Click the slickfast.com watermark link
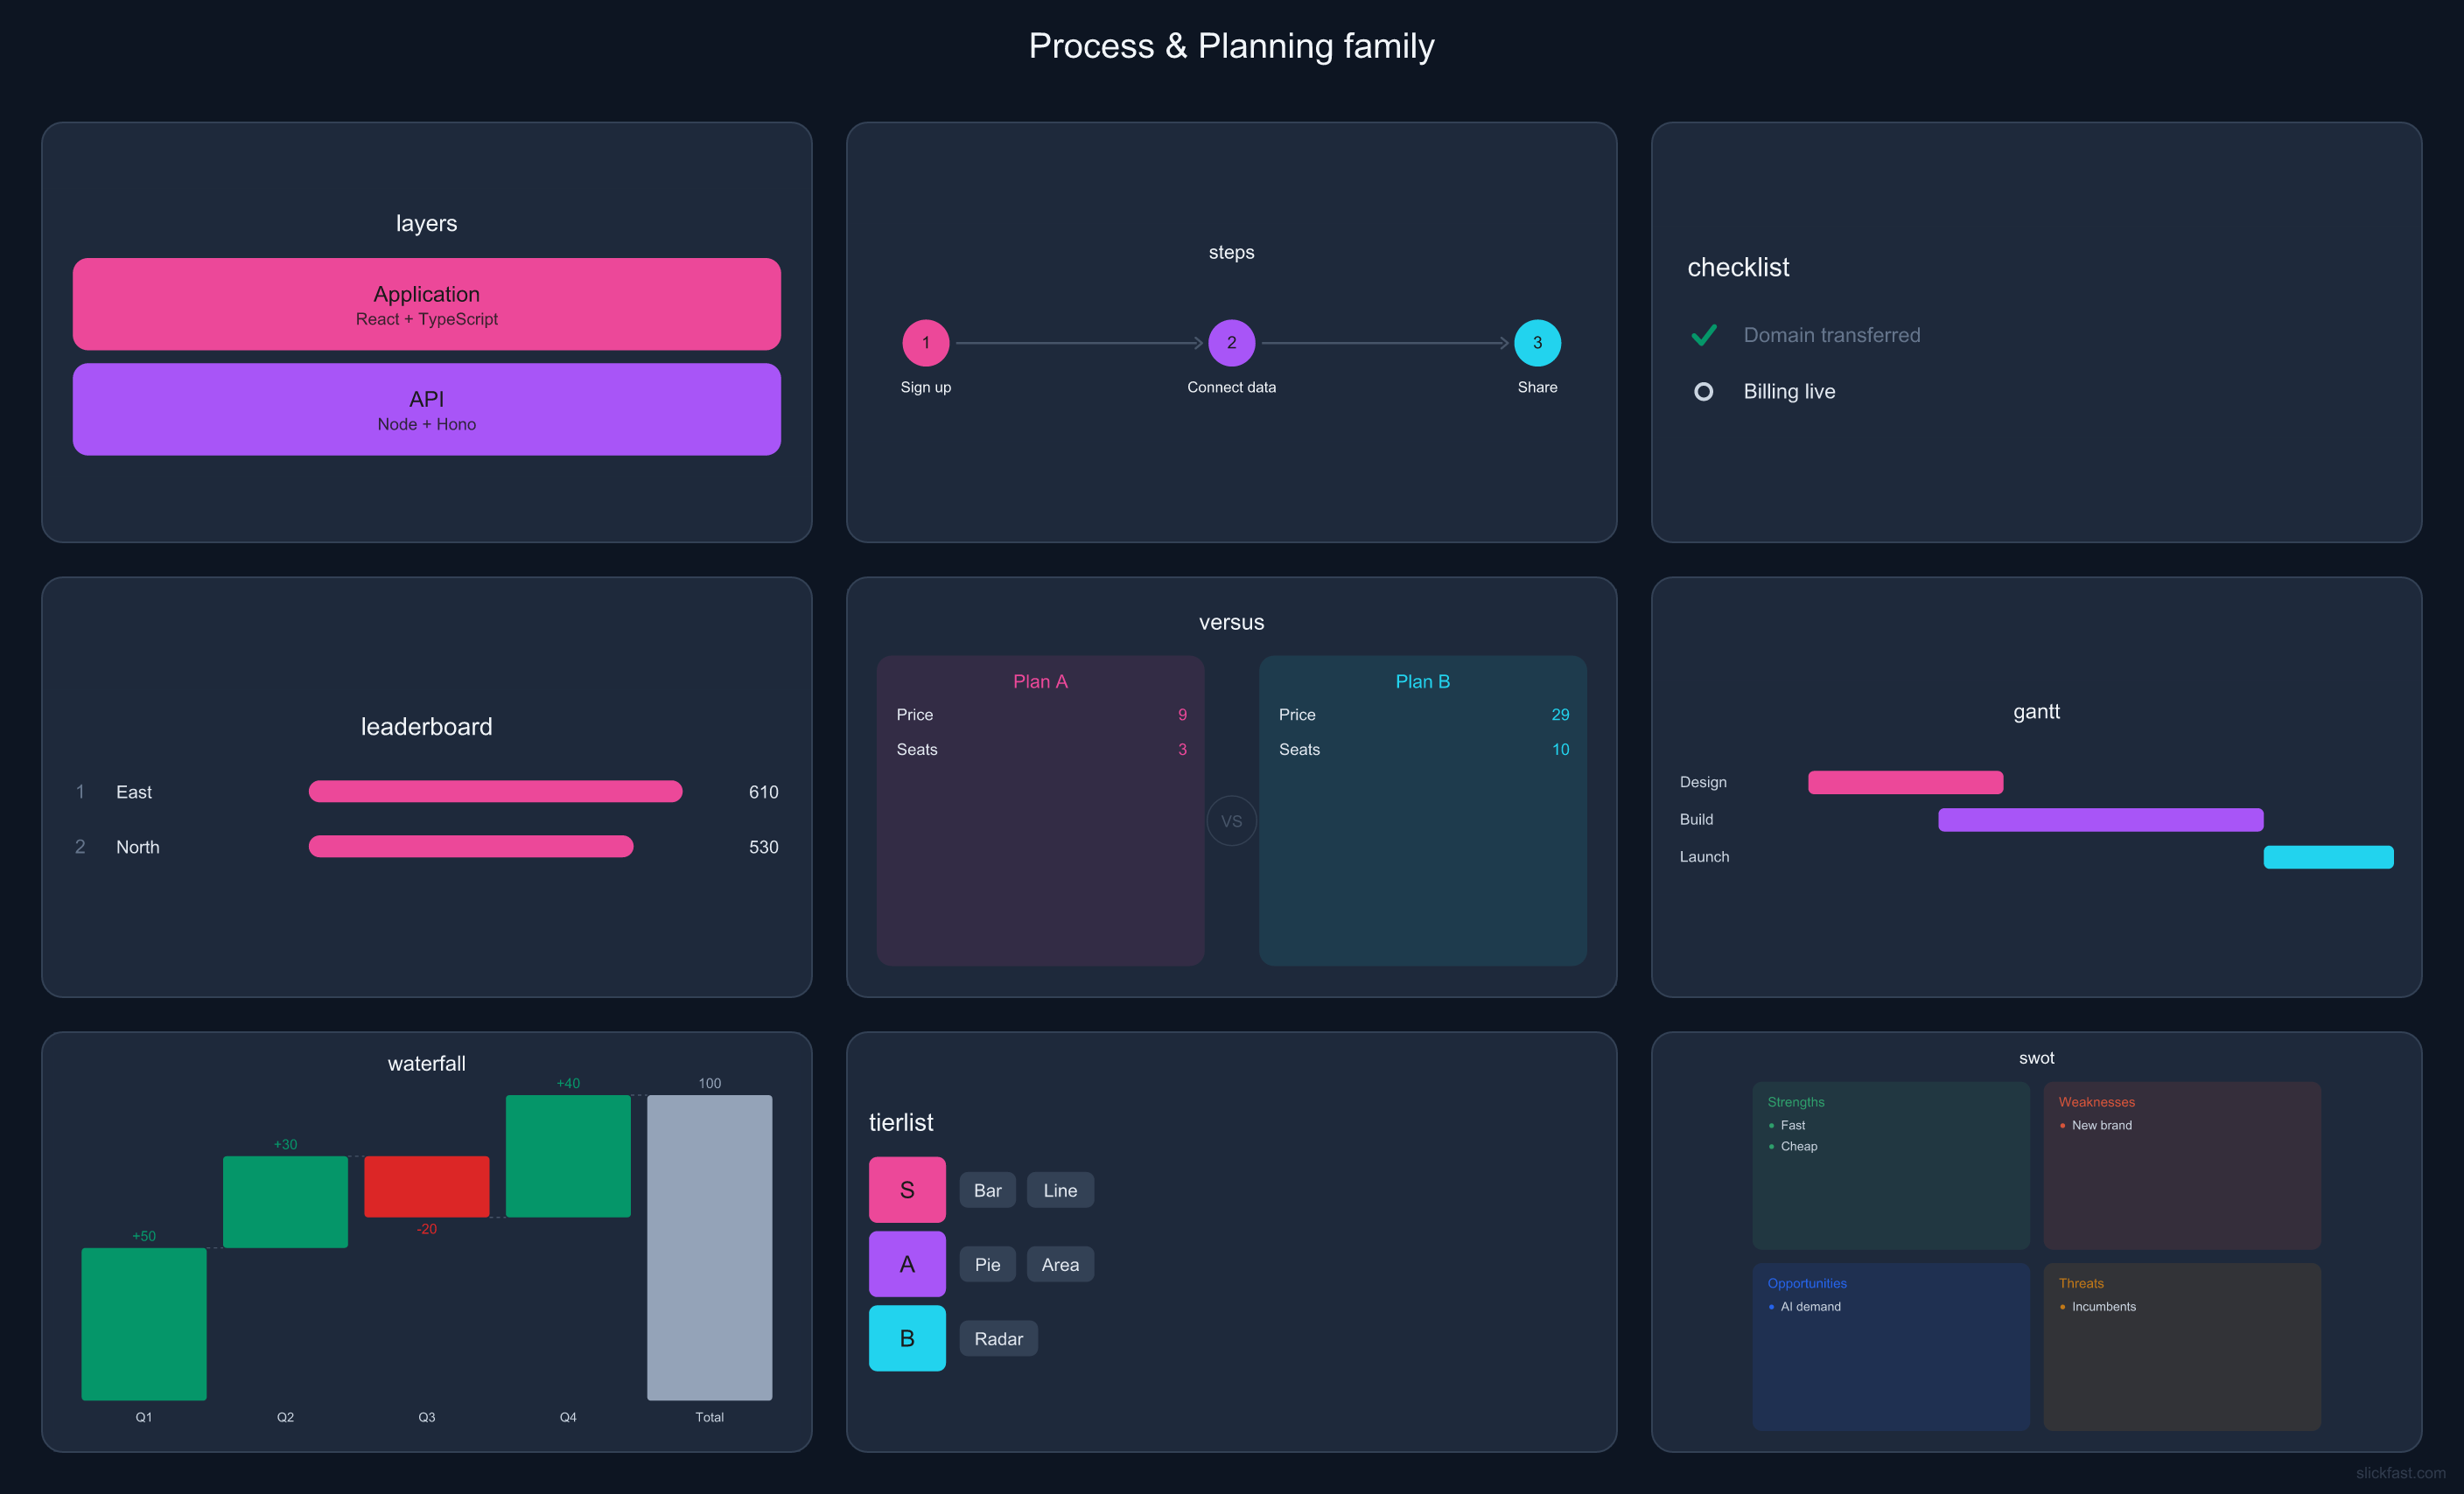 click(2400, 1473)
